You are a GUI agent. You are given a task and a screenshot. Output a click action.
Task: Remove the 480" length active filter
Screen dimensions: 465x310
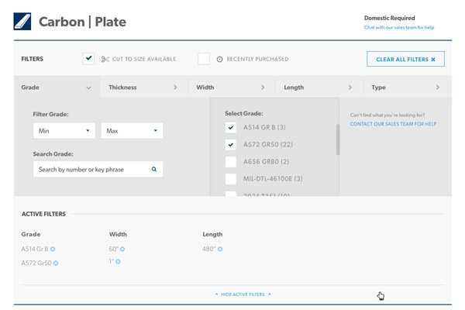(220, 249)
